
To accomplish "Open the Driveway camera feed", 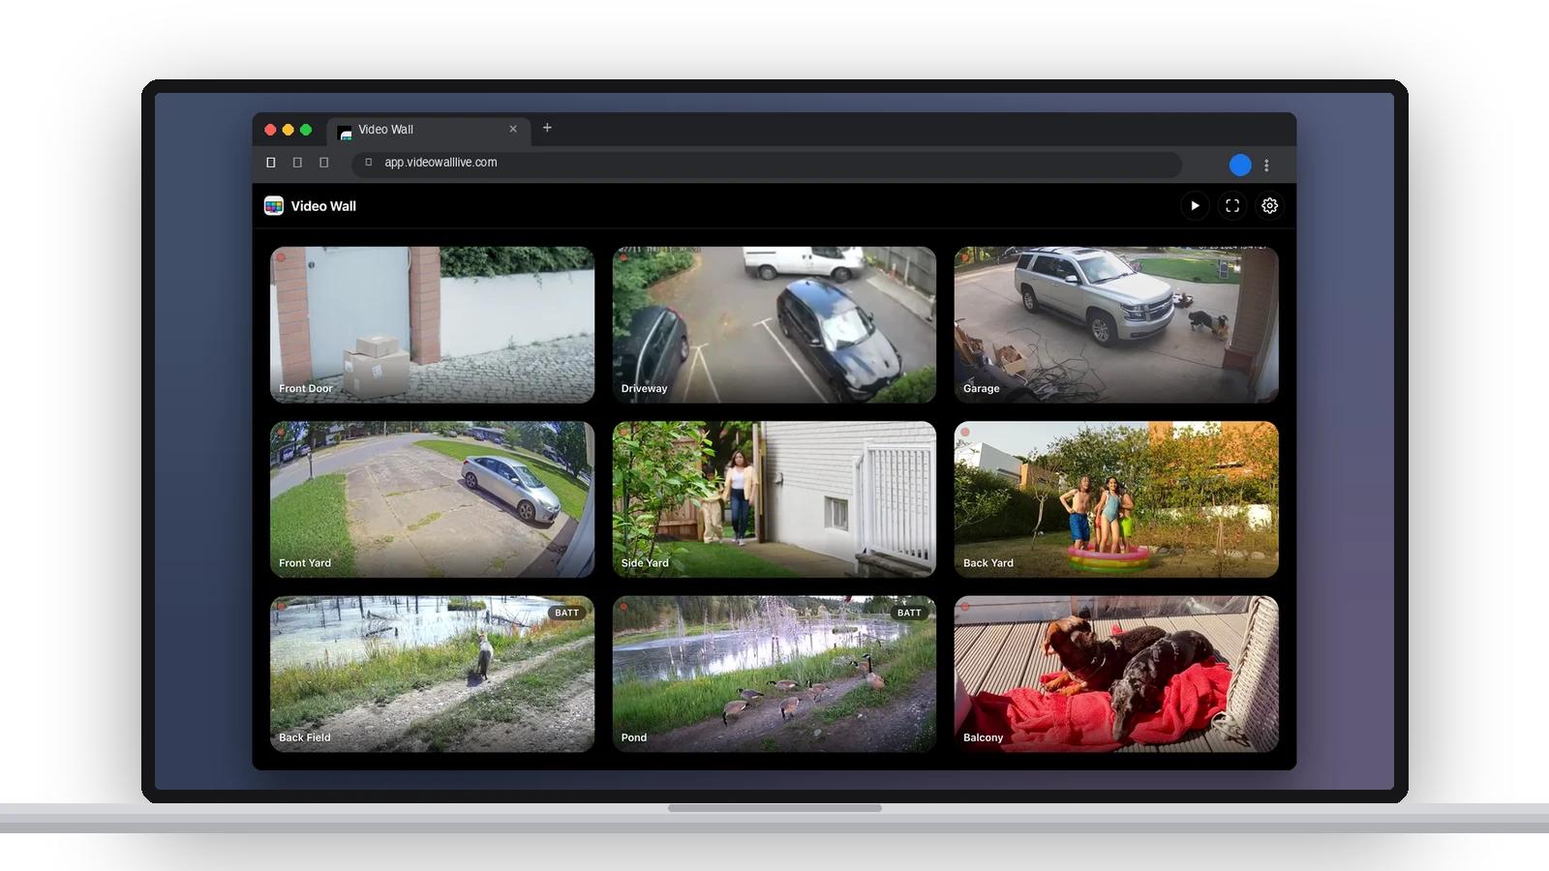I will point(774,324).
